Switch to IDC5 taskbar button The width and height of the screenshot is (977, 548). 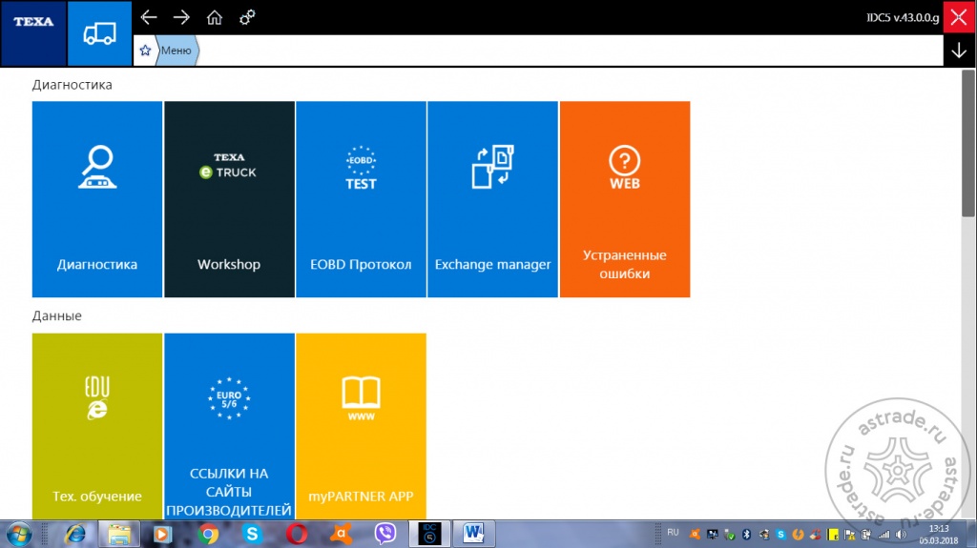tap(429, 534)
